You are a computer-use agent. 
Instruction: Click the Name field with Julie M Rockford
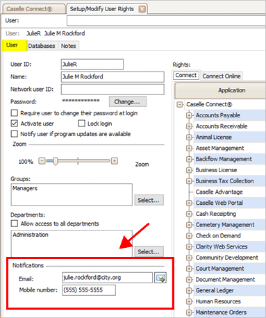click(113, 77)
